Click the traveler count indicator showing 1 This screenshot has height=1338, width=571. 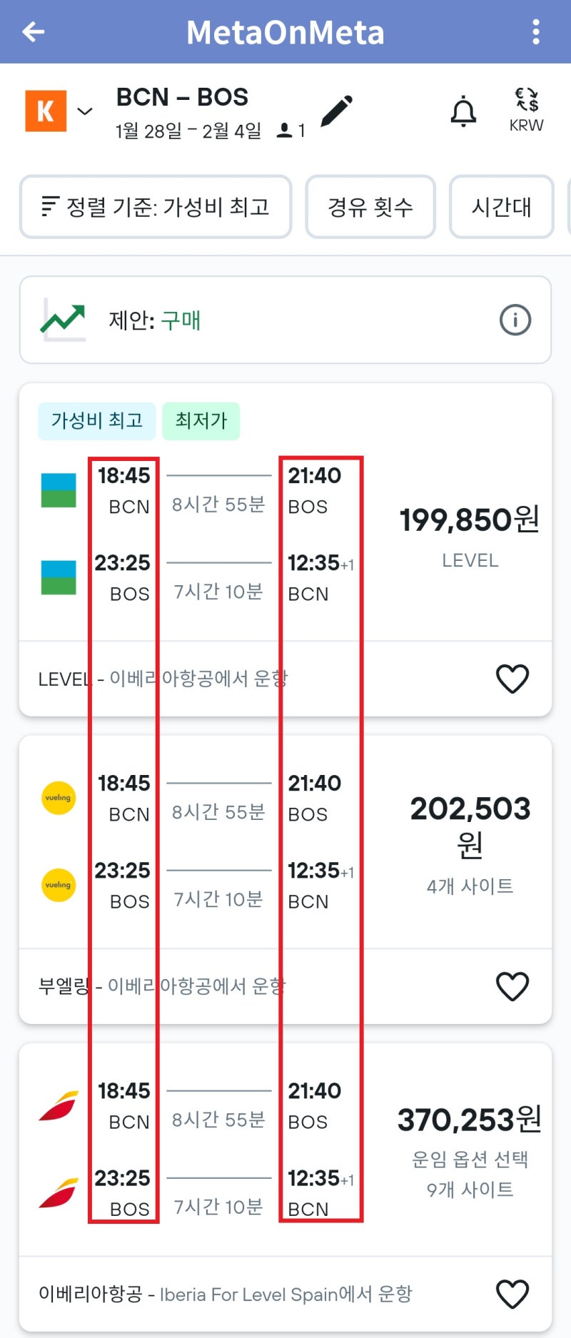click(x=293, y=131)
